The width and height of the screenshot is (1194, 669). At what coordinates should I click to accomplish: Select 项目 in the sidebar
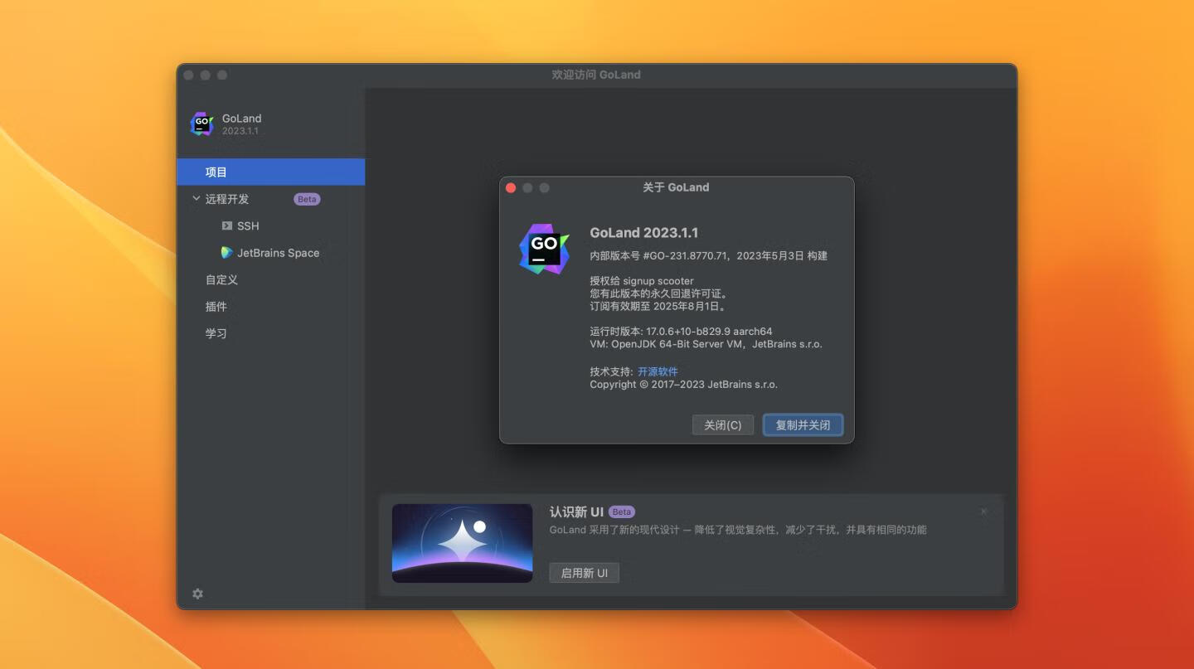point(271,172)
